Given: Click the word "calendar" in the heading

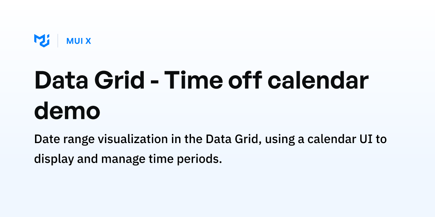Looking at the screenshot, I should pyautogui.click(x=318, y=81).
